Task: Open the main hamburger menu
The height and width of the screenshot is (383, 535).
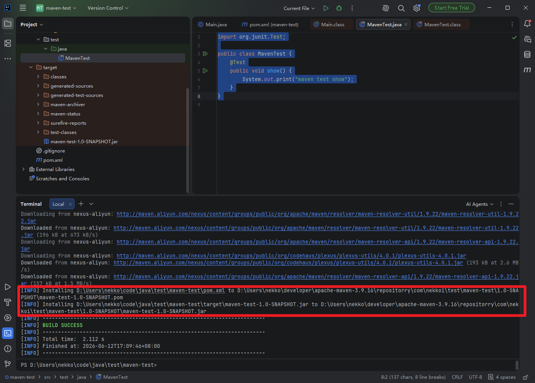Action: (23, 8)
